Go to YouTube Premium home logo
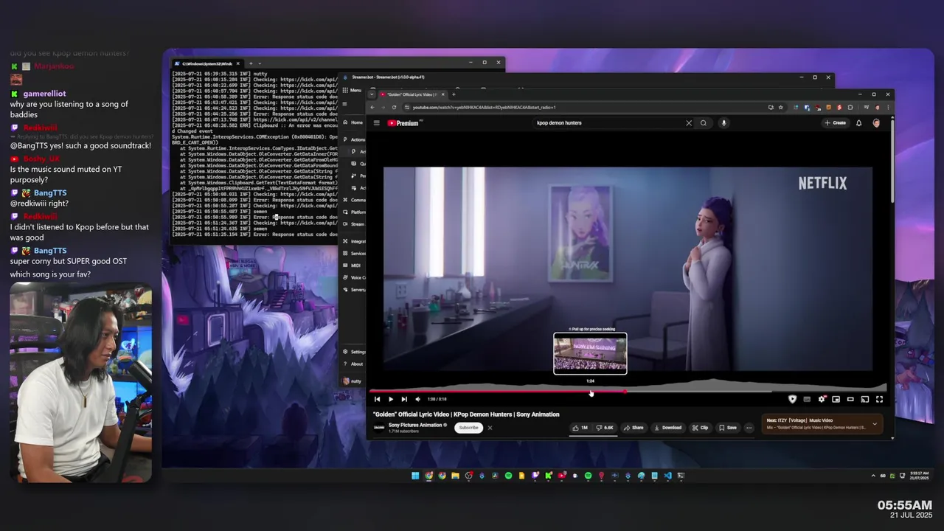 pos(404,123)
